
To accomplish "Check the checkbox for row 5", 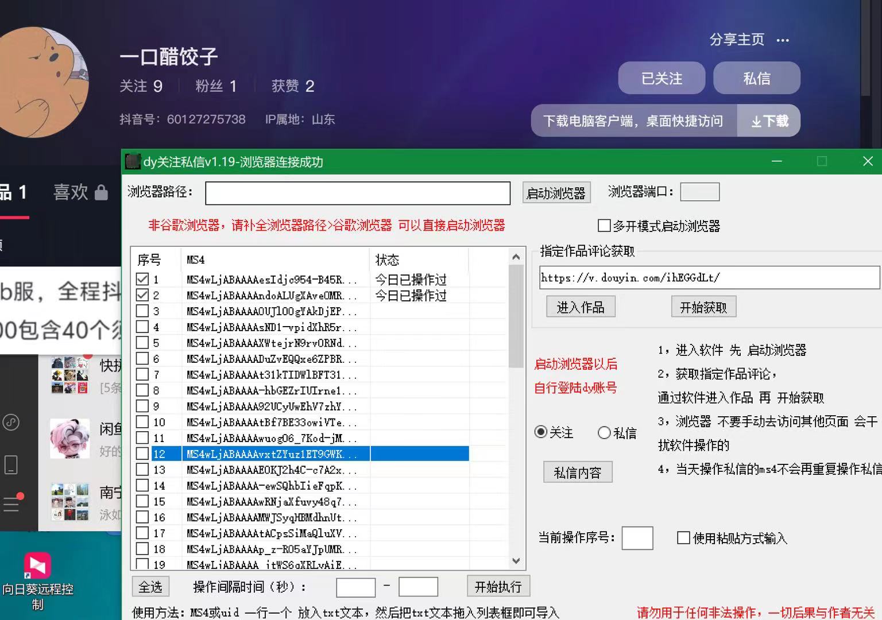I will coord(142,343).
